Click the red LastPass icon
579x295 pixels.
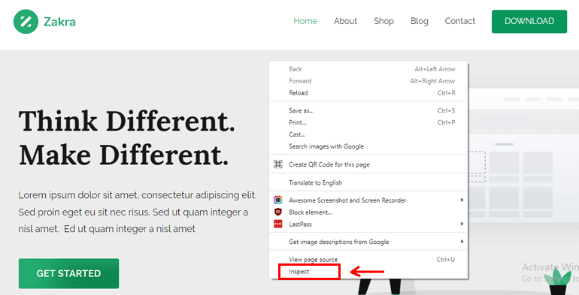click(278, 224)
